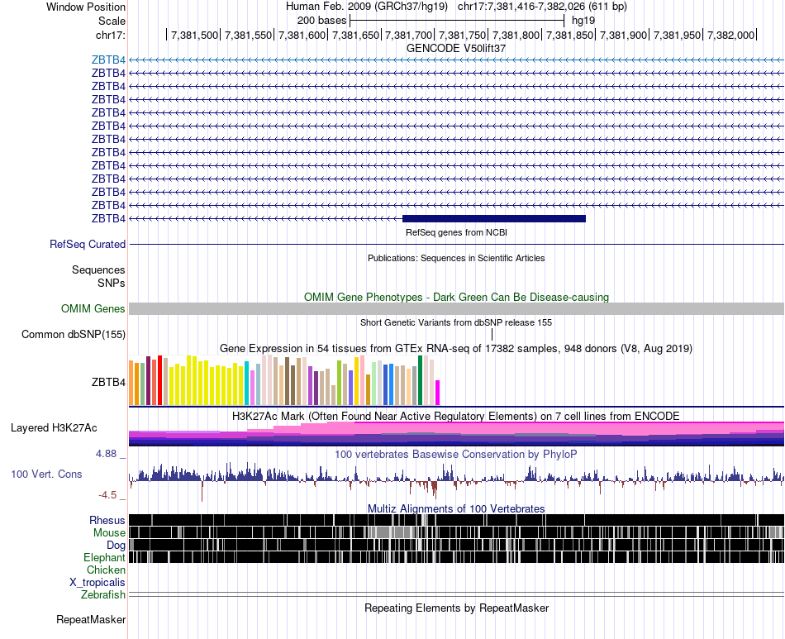Select the 200 bases scale bar

pyautogui.click(x=457, y=21)
